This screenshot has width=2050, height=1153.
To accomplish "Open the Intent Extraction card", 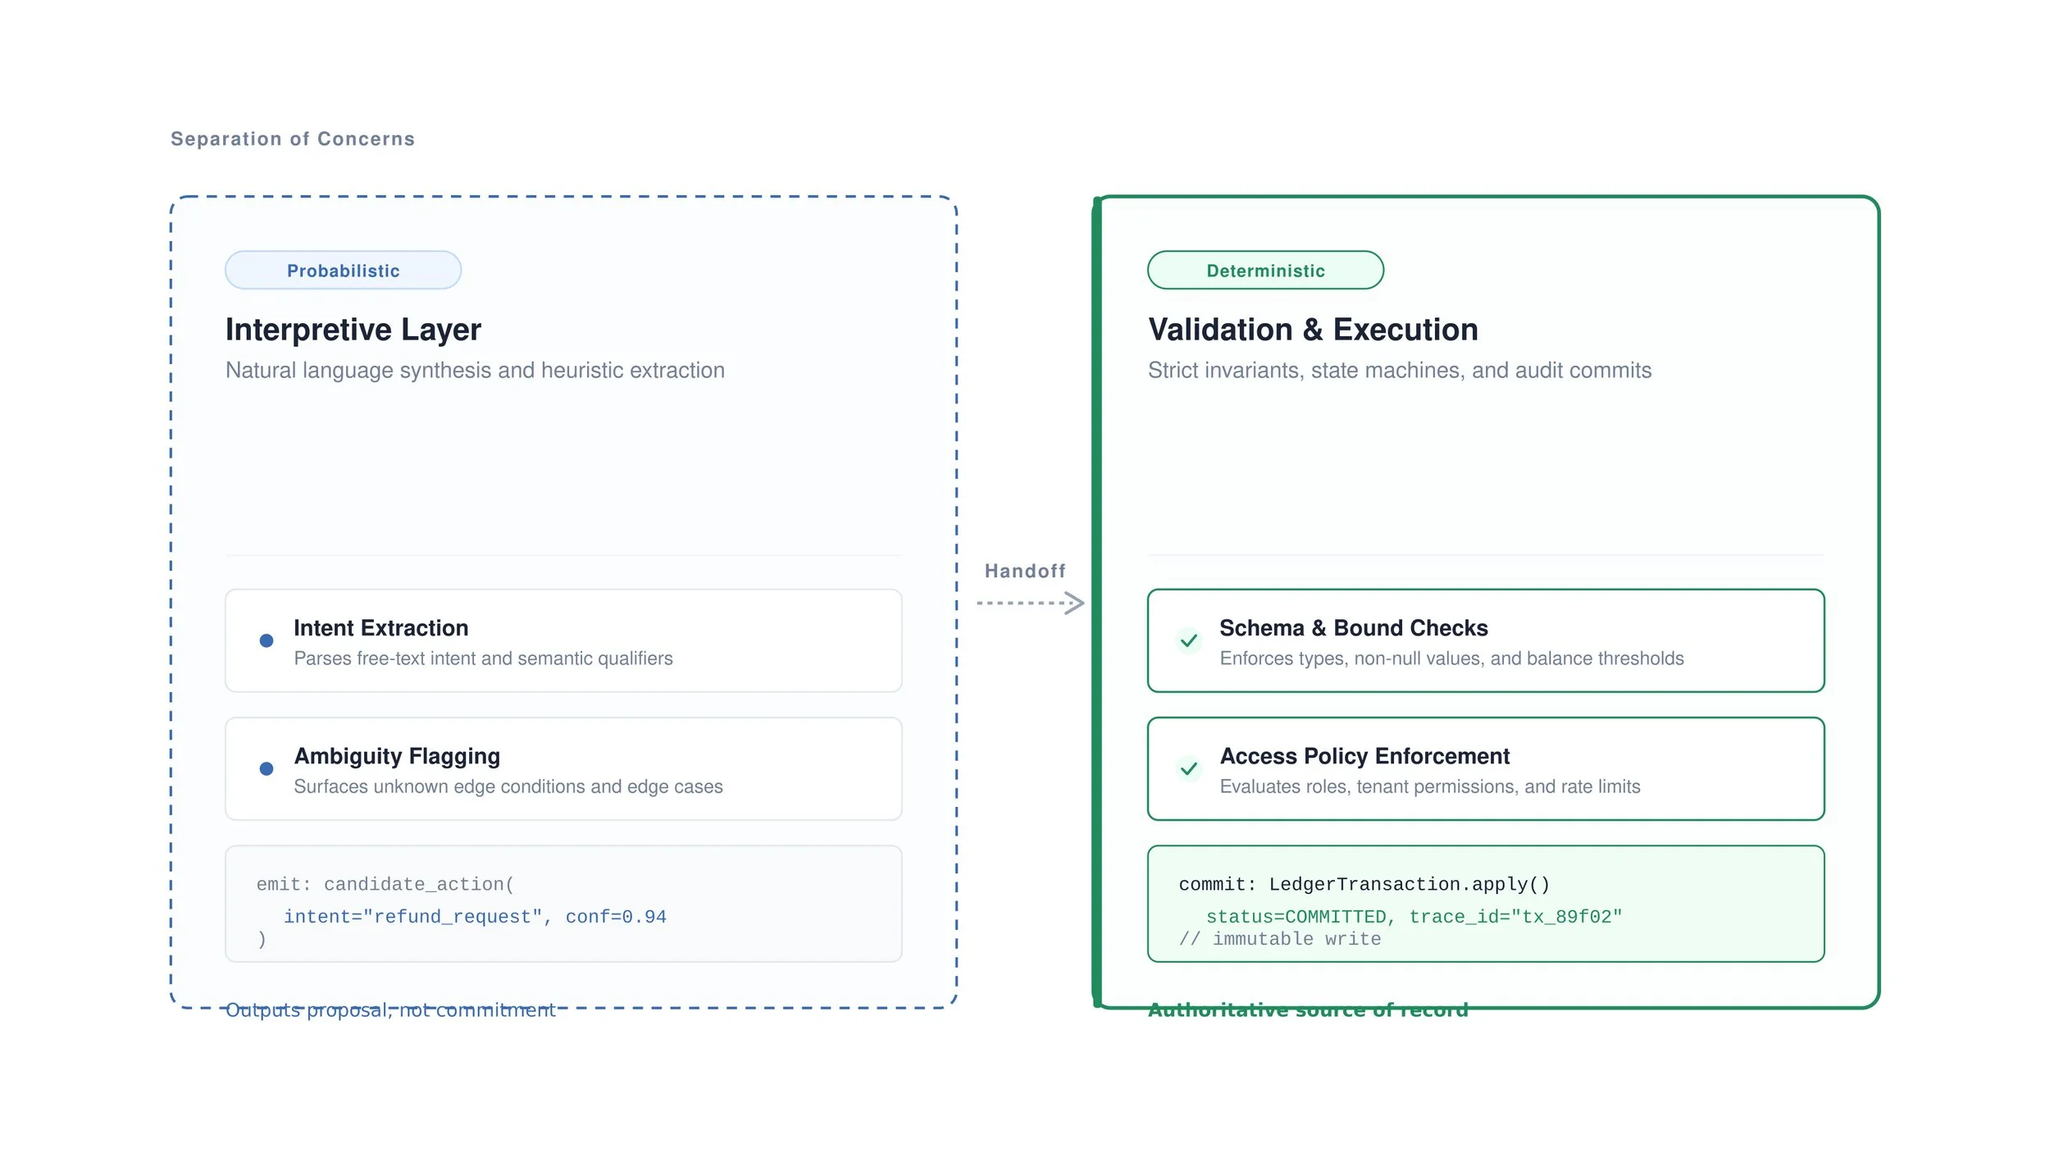I will click(563, 640).
